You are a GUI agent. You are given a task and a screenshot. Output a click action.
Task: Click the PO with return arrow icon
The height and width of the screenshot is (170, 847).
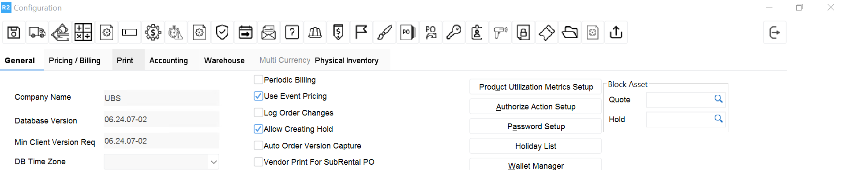point(431,33)
